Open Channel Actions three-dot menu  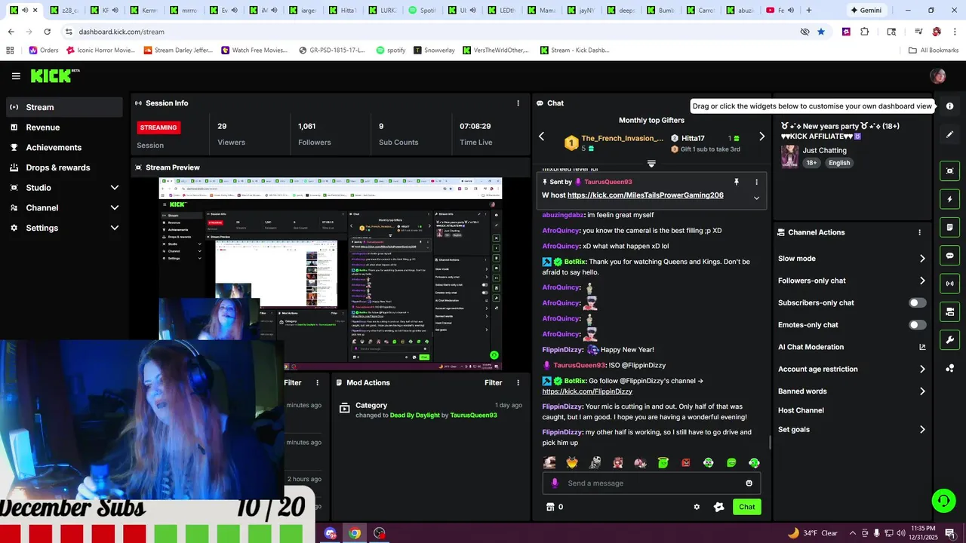919,232
